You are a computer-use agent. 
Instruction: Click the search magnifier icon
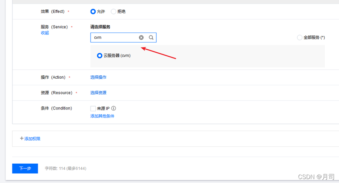tap(151, 38)
